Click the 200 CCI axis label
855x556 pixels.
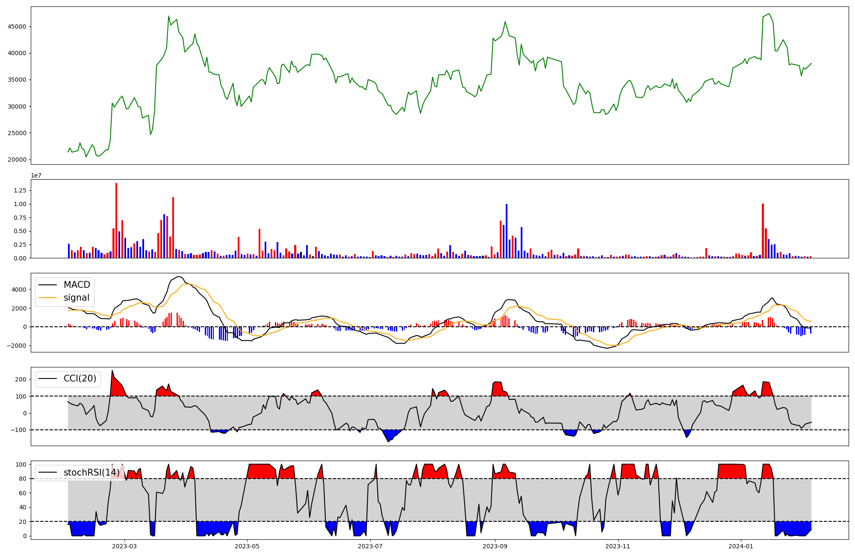point(21,379)
